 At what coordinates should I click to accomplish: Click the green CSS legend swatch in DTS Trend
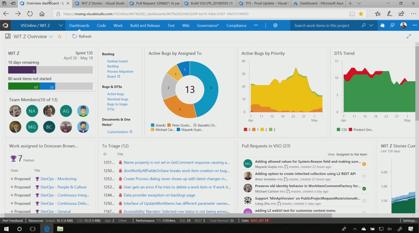338,130
